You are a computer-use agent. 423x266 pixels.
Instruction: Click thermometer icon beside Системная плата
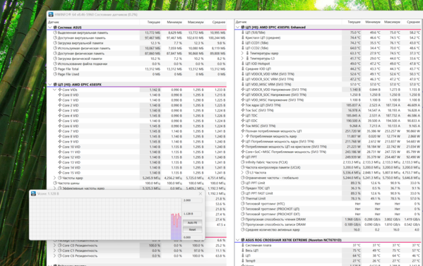click(242, 246)
